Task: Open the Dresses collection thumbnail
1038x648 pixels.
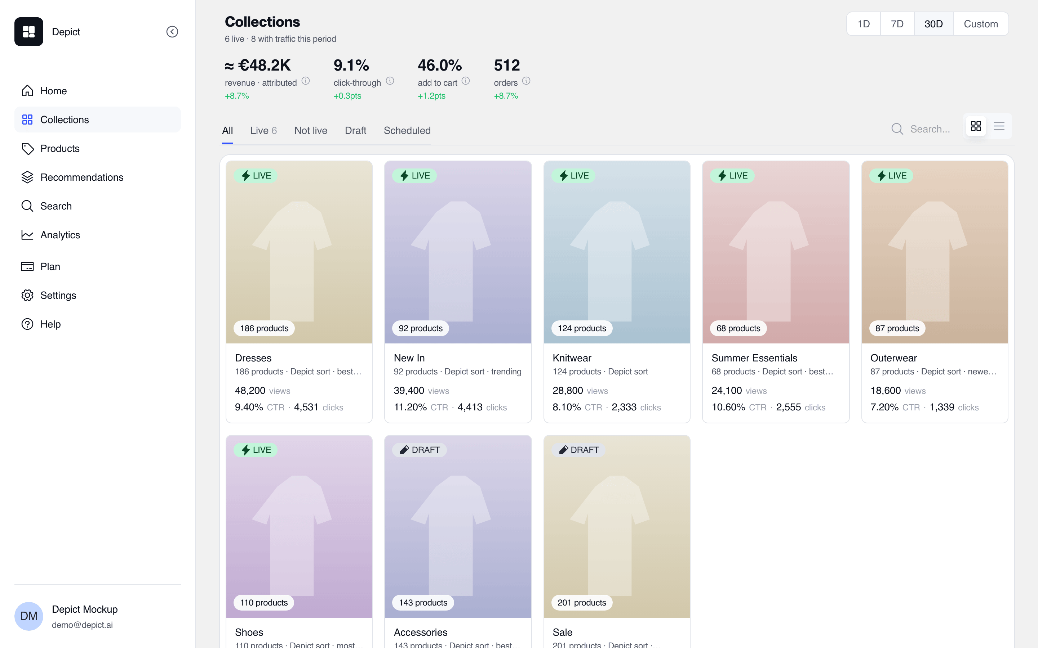Action: click(x=299, y=252)
